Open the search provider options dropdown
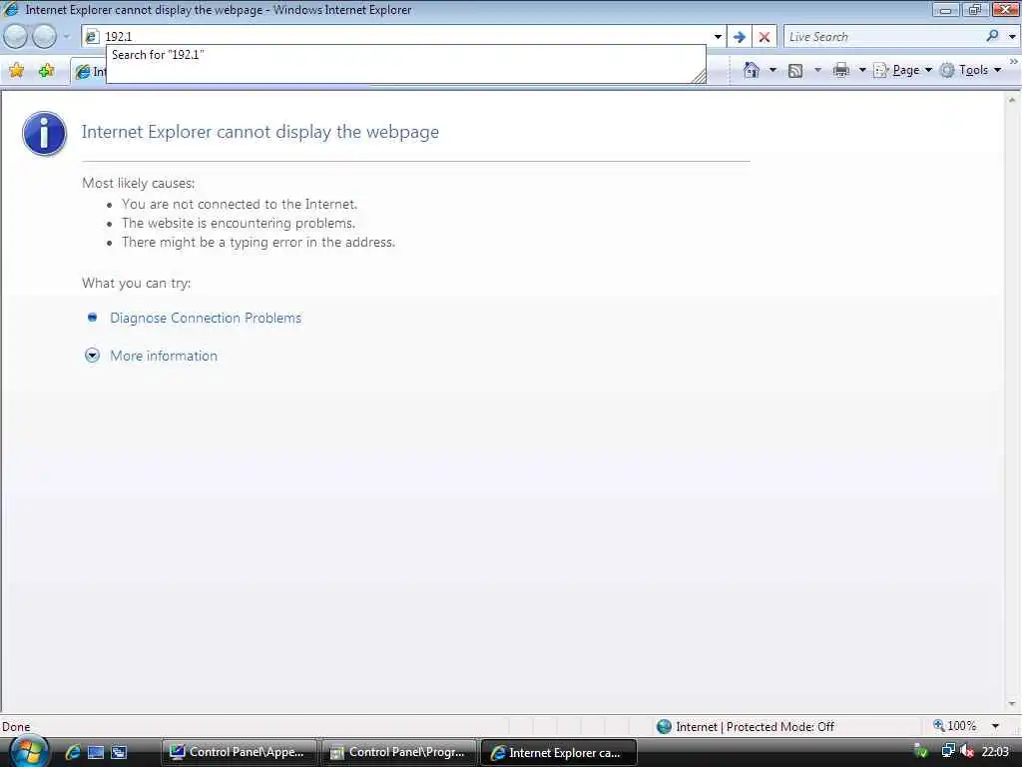This screenshot has width=1022, height=767. pyautogui.click(x=1012, y=37)
